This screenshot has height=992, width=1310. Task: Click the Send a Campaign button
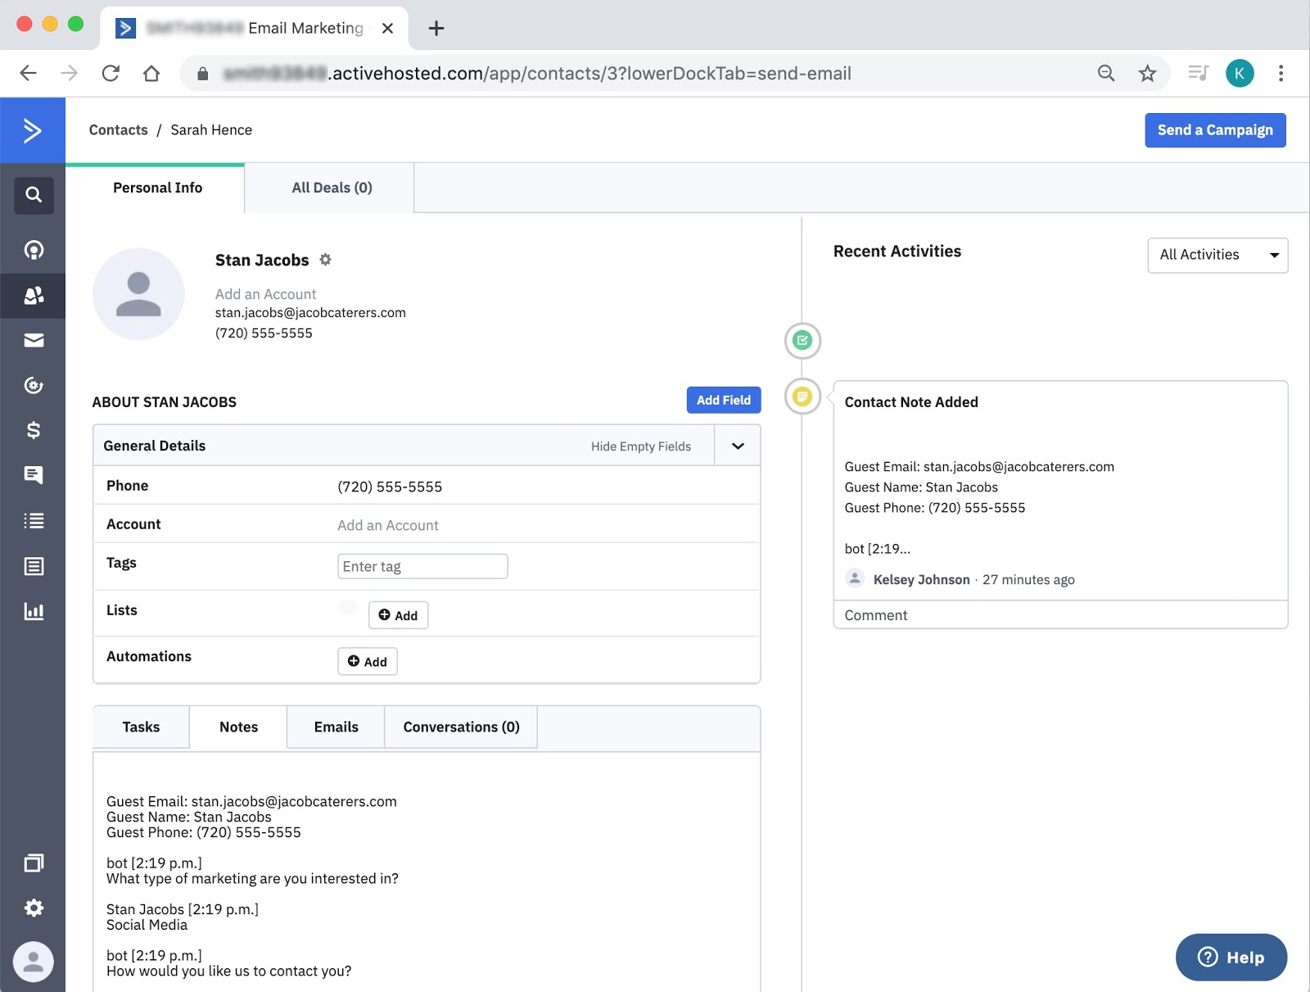(1215, 129)
